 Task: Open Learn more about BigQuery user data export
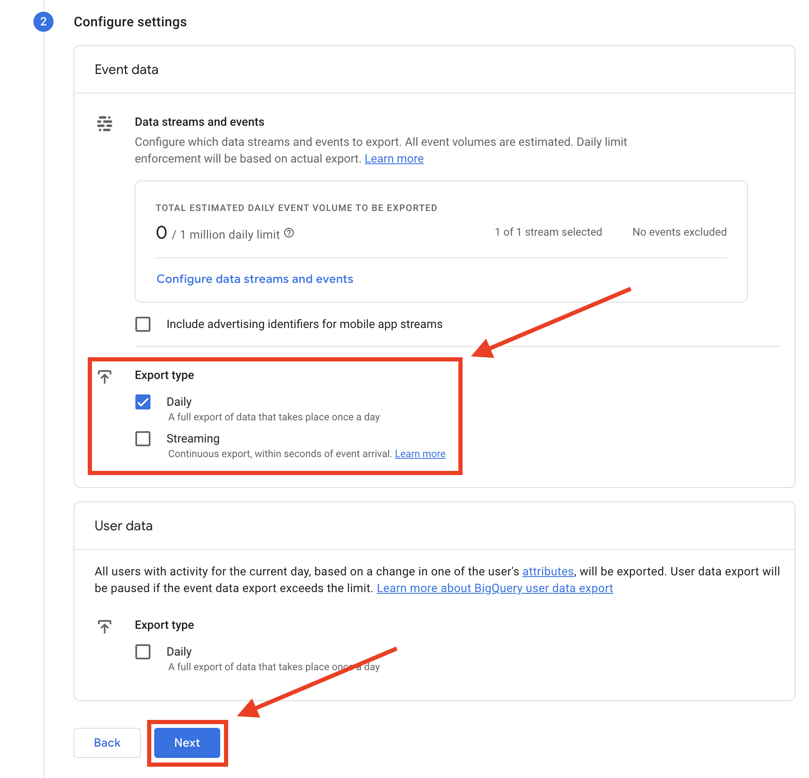(495, 588)
